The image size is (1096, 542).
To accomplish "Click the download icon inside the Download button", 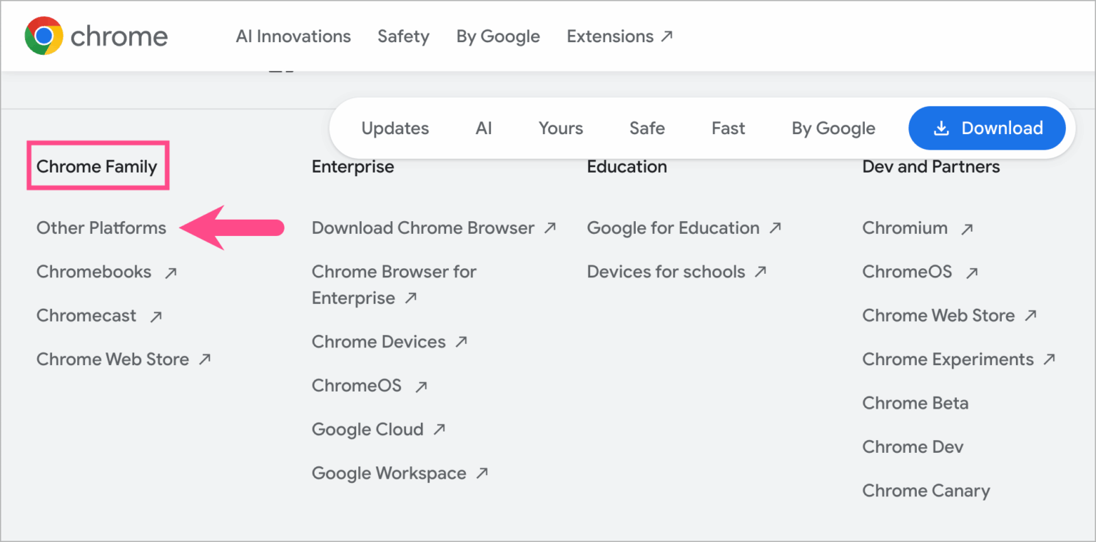I will click(x=942, y=128).
